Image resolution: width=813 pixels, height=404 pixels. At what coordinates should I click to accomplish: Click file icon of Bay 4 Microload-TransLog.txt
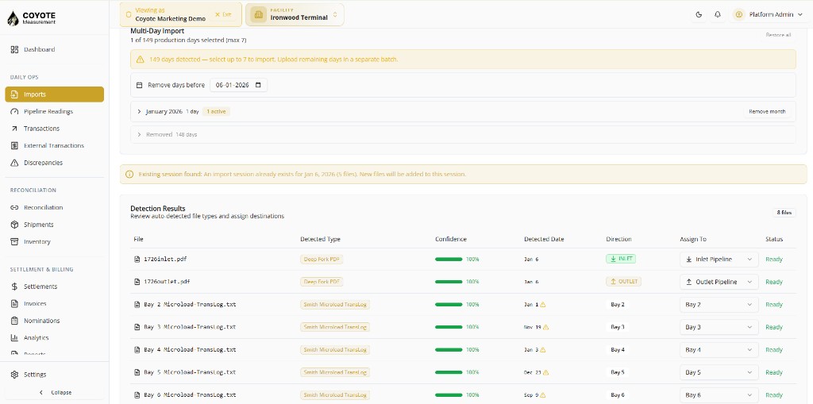(137, 350)
